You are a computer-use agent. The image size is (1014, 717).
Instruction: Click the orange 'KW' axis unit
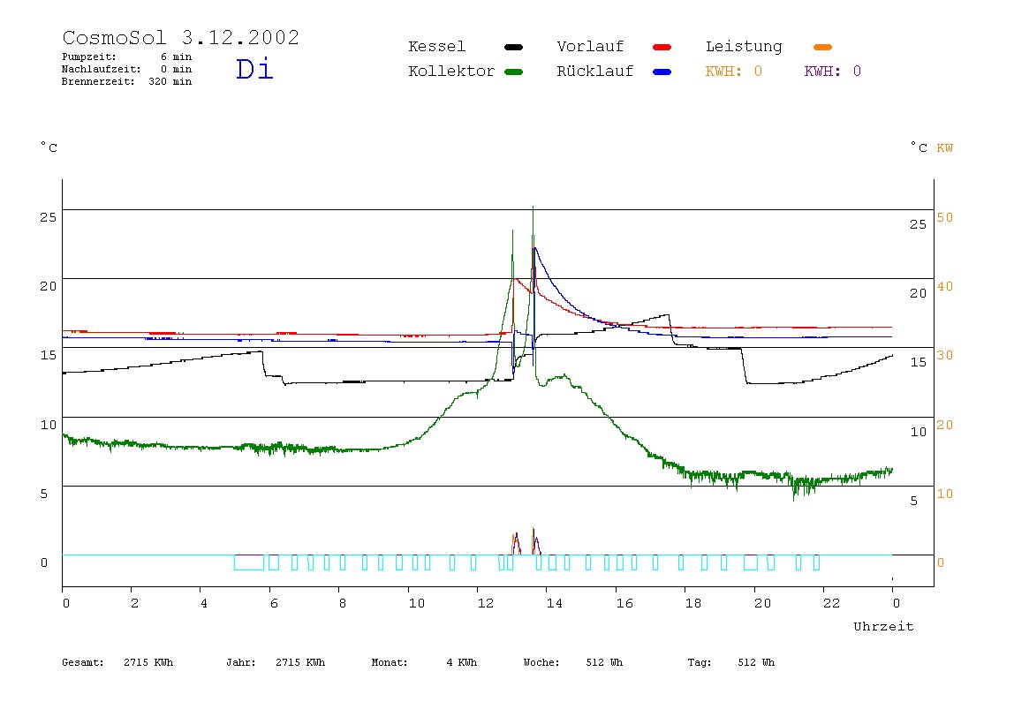[945, 148]
